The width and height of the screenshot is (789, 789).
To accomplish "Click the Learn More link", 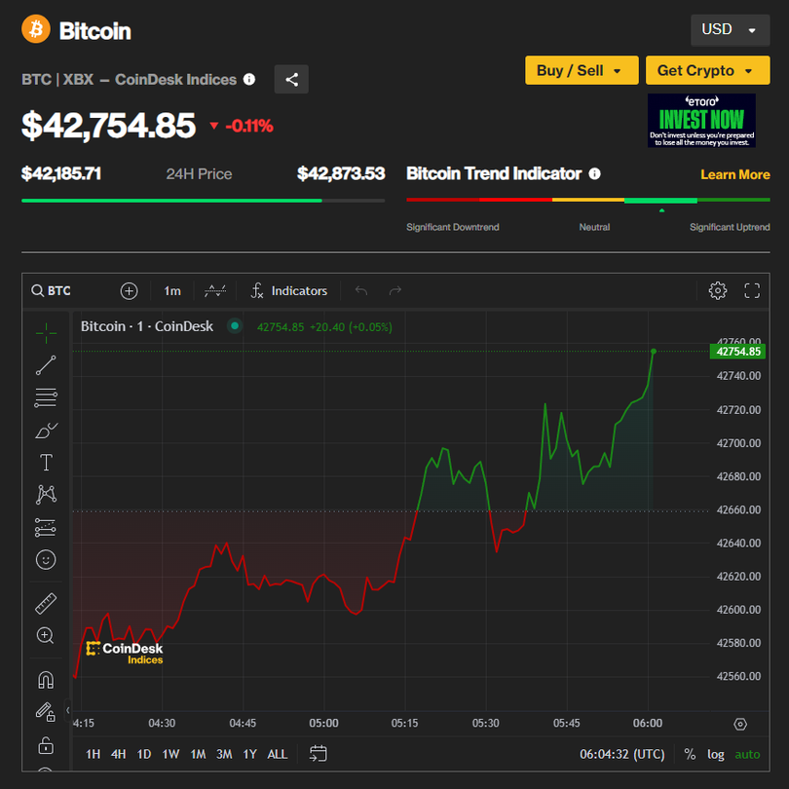I will pyautogui.click(x=734, y=174).
